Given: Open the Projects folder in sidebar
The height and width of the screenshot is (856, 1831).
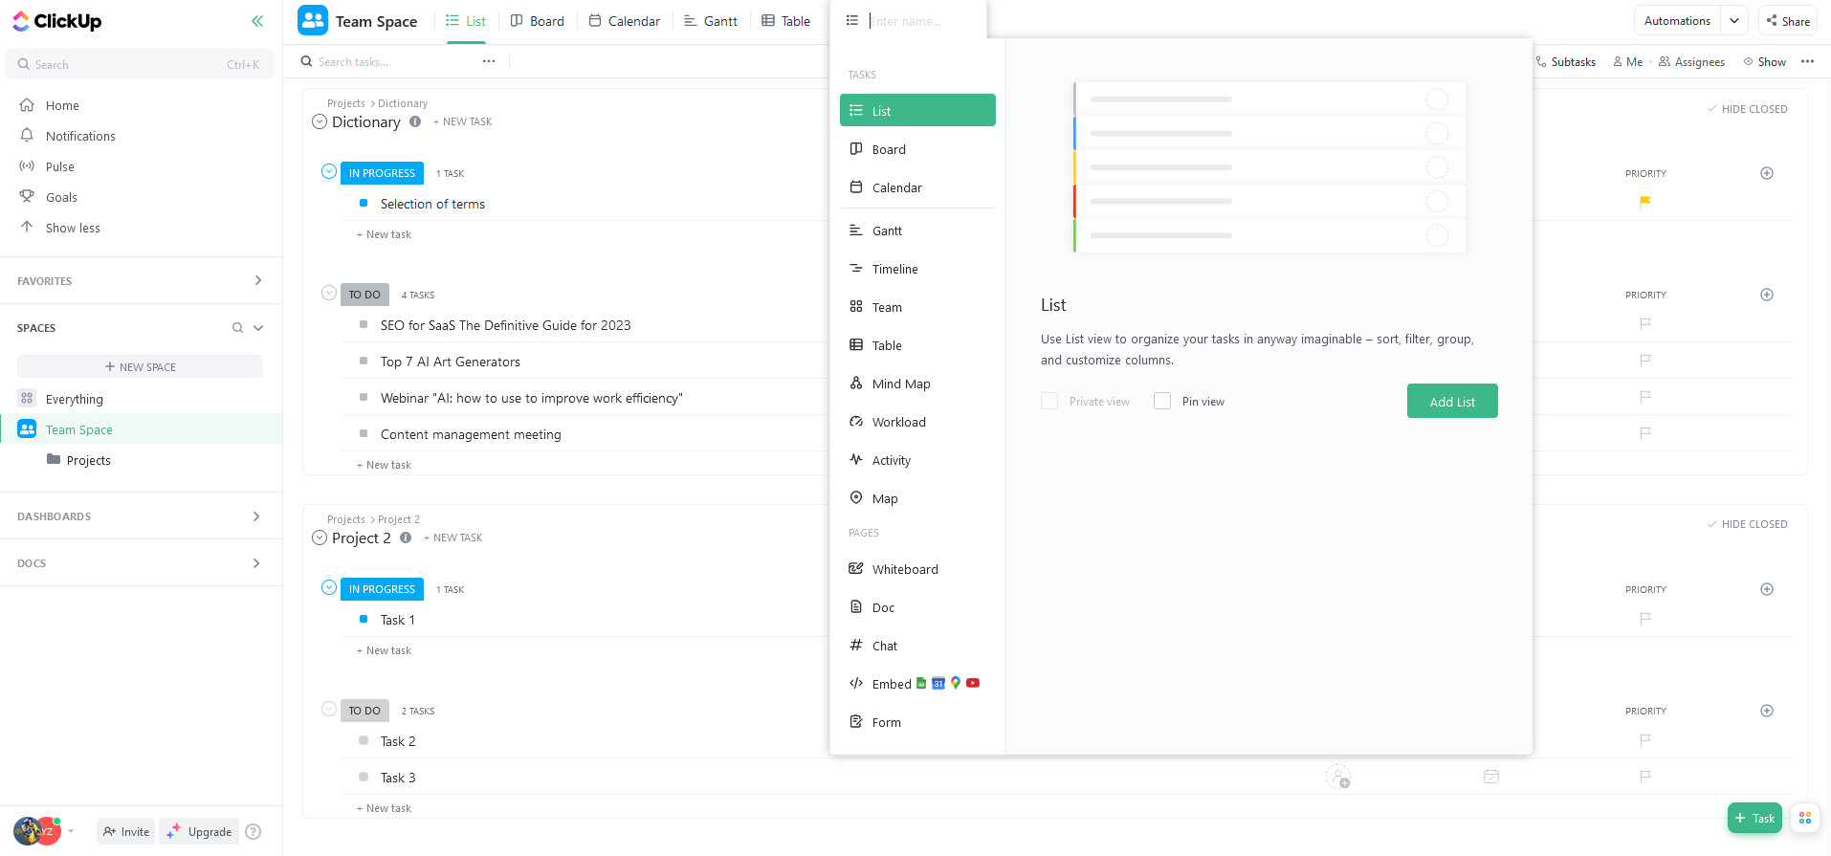Looking at the screenshot, I should 88,460.
